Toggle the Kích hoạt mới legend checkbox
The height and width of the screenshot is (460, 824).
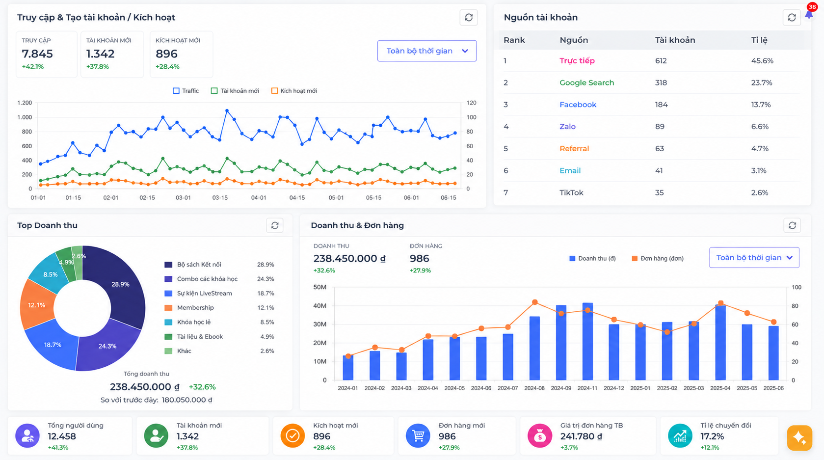coord(274,91)
